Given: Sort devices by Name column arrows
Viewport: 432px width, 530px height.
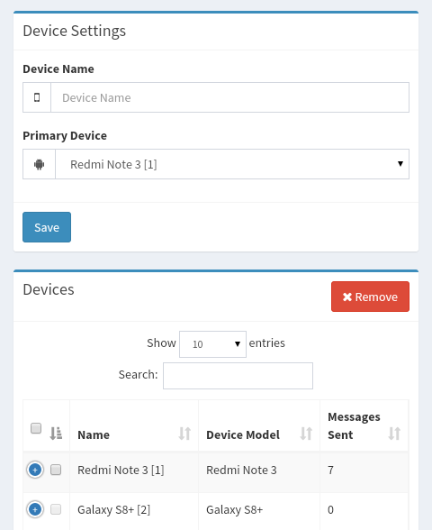Looking at the screenshot, I should tap(184, 434).
